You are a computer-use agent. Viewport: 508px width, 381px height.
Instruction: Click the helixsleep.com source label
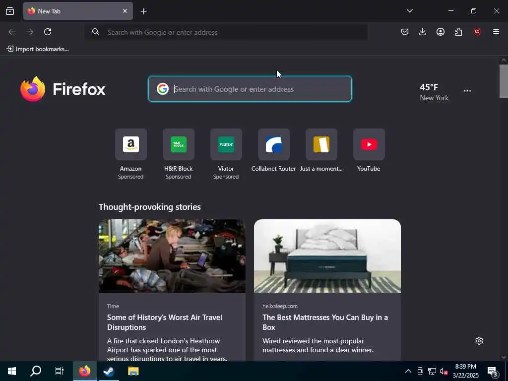280,306
